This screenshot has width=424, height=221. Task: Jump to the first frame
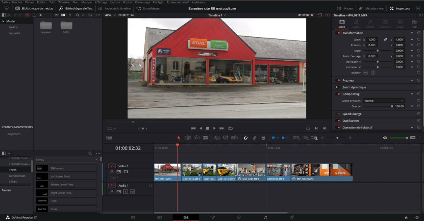coord(193,128)
